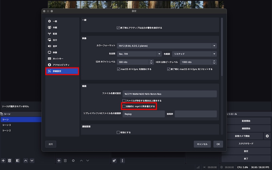The width and height of the screenshot is (272, 170).
Task: Add a new scene with plus icon
Action: click(x=3, y=161)
